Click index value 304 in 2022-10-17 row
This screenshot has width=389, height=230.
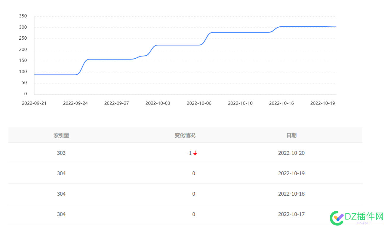61,214
